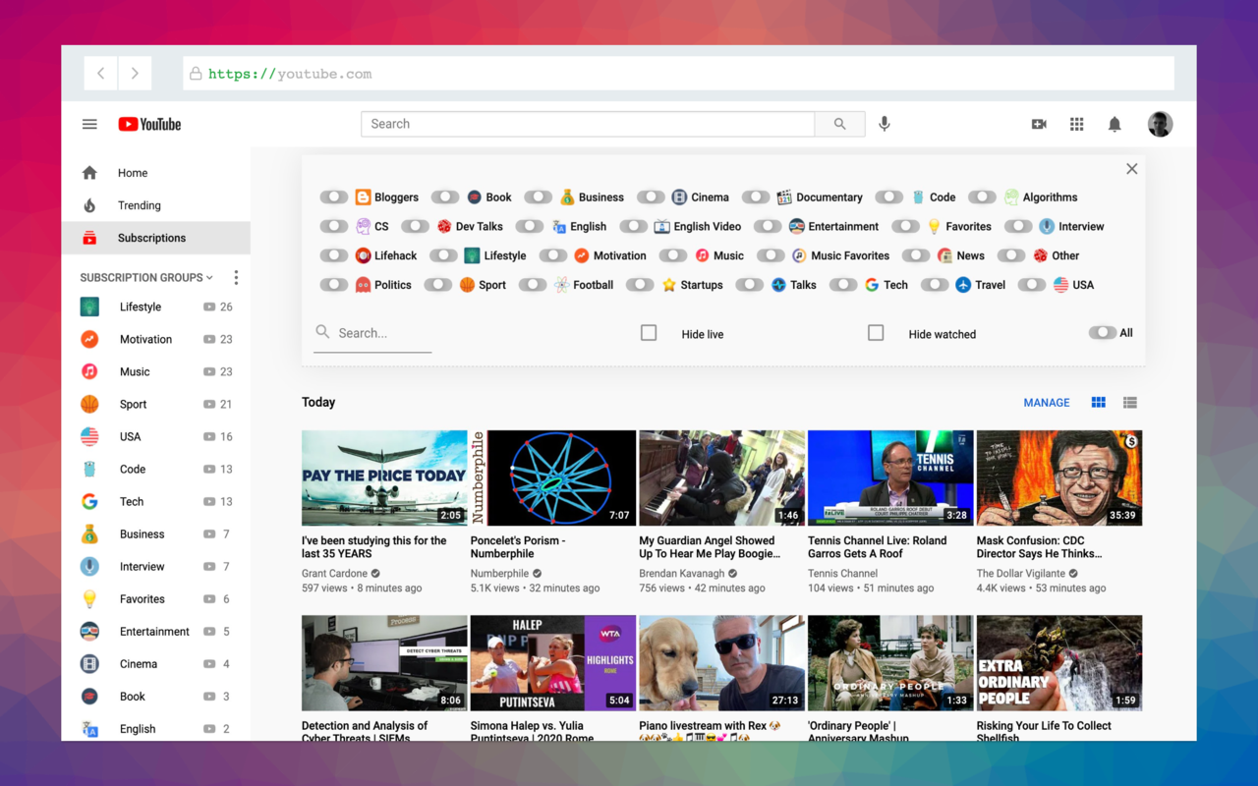This screenshot has height=786, width=1258.
Task: Select the English group in sidebar
Action: point(155,729)
